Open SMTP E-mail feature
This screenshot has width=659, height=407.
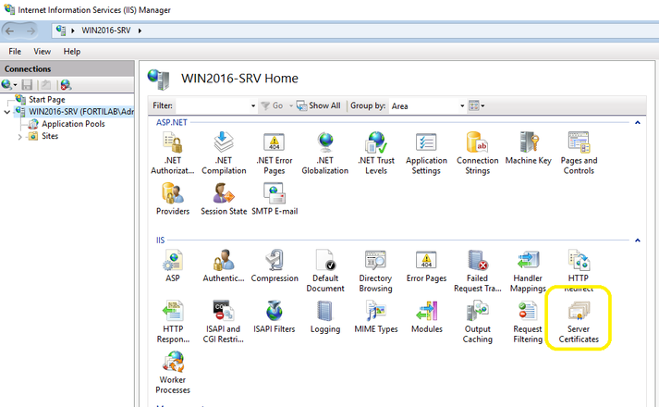[x=275, y=199]
